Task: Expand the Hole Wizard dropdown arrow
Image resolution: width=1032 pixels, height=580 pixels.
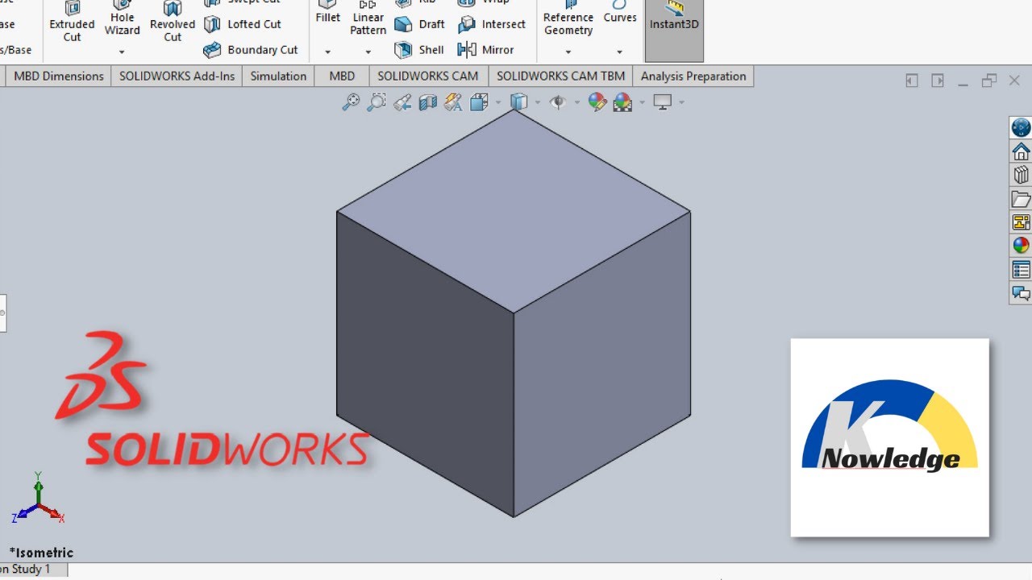Action: point(122,52)
